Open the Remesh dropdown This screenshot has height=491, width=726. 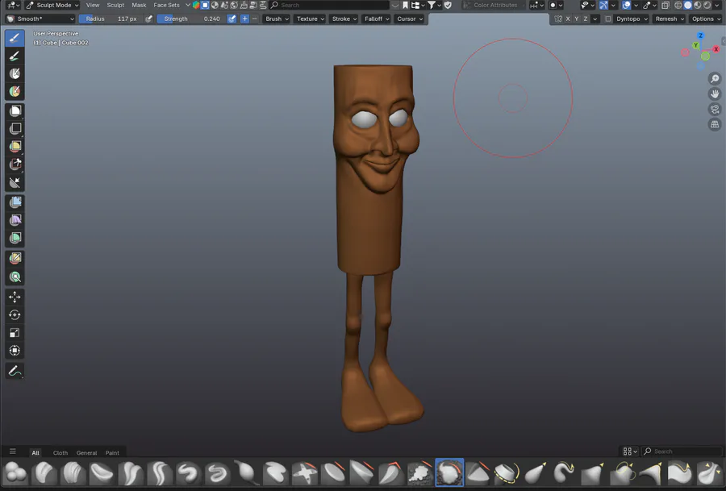coord(670,19)
